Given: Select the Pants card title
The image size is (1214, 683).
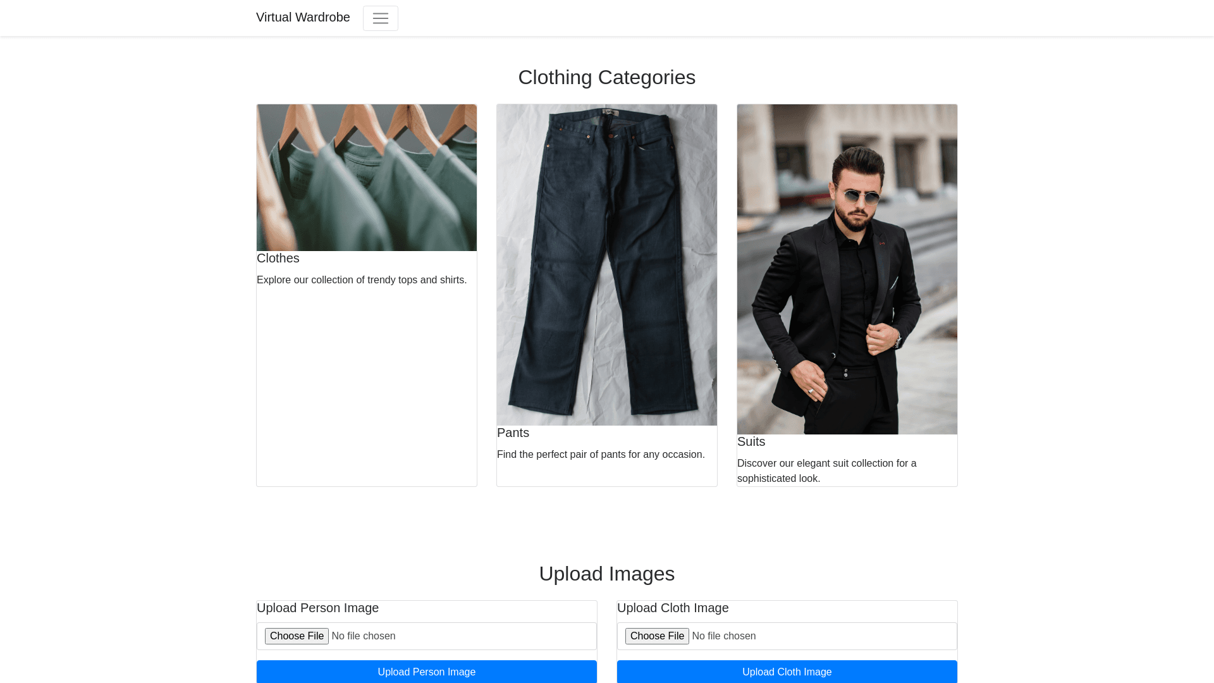Looking at the screenshot, I should pyautogui.click(x=513, y=433).
